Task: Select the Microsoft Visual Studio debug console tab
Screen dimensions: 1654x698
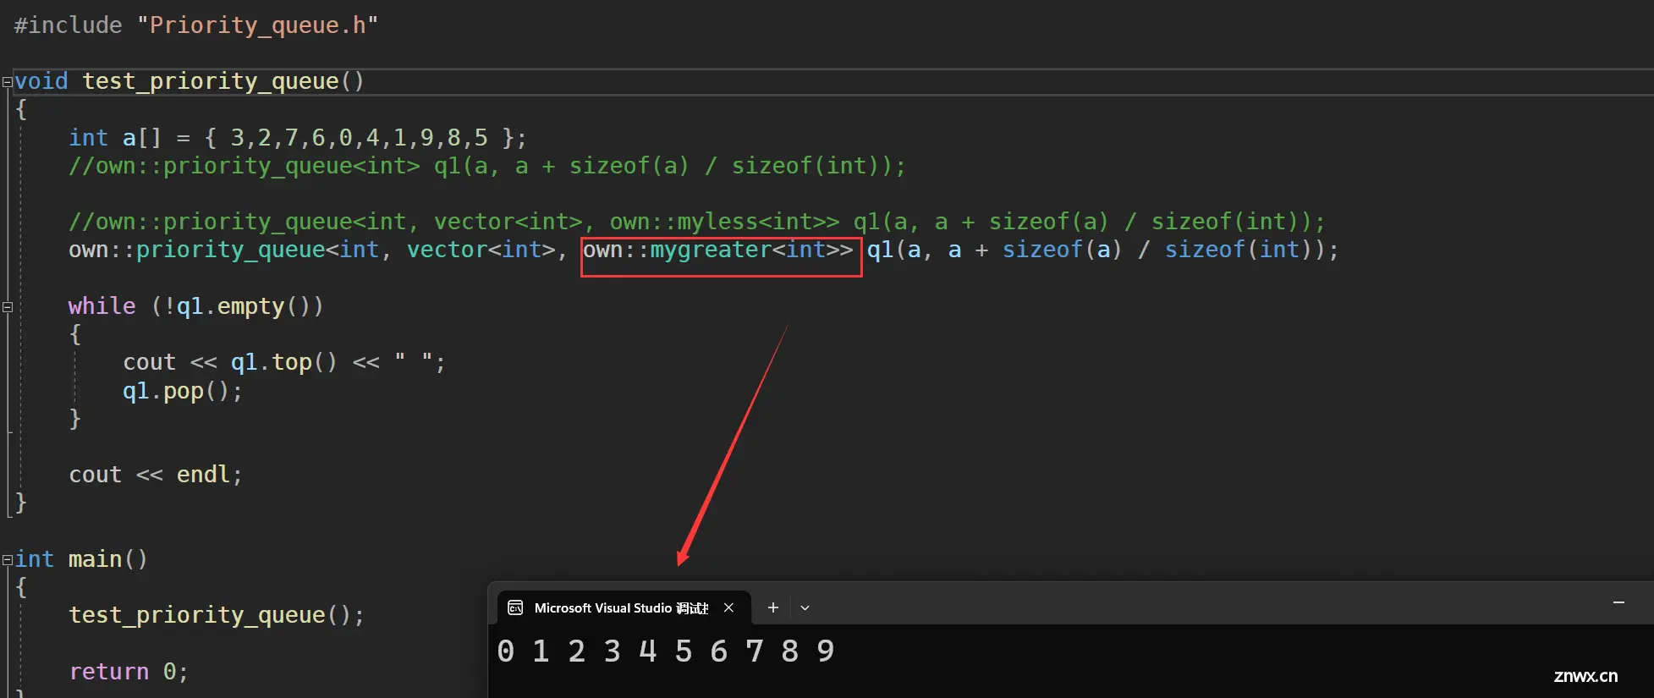Action: coord(624,607)
